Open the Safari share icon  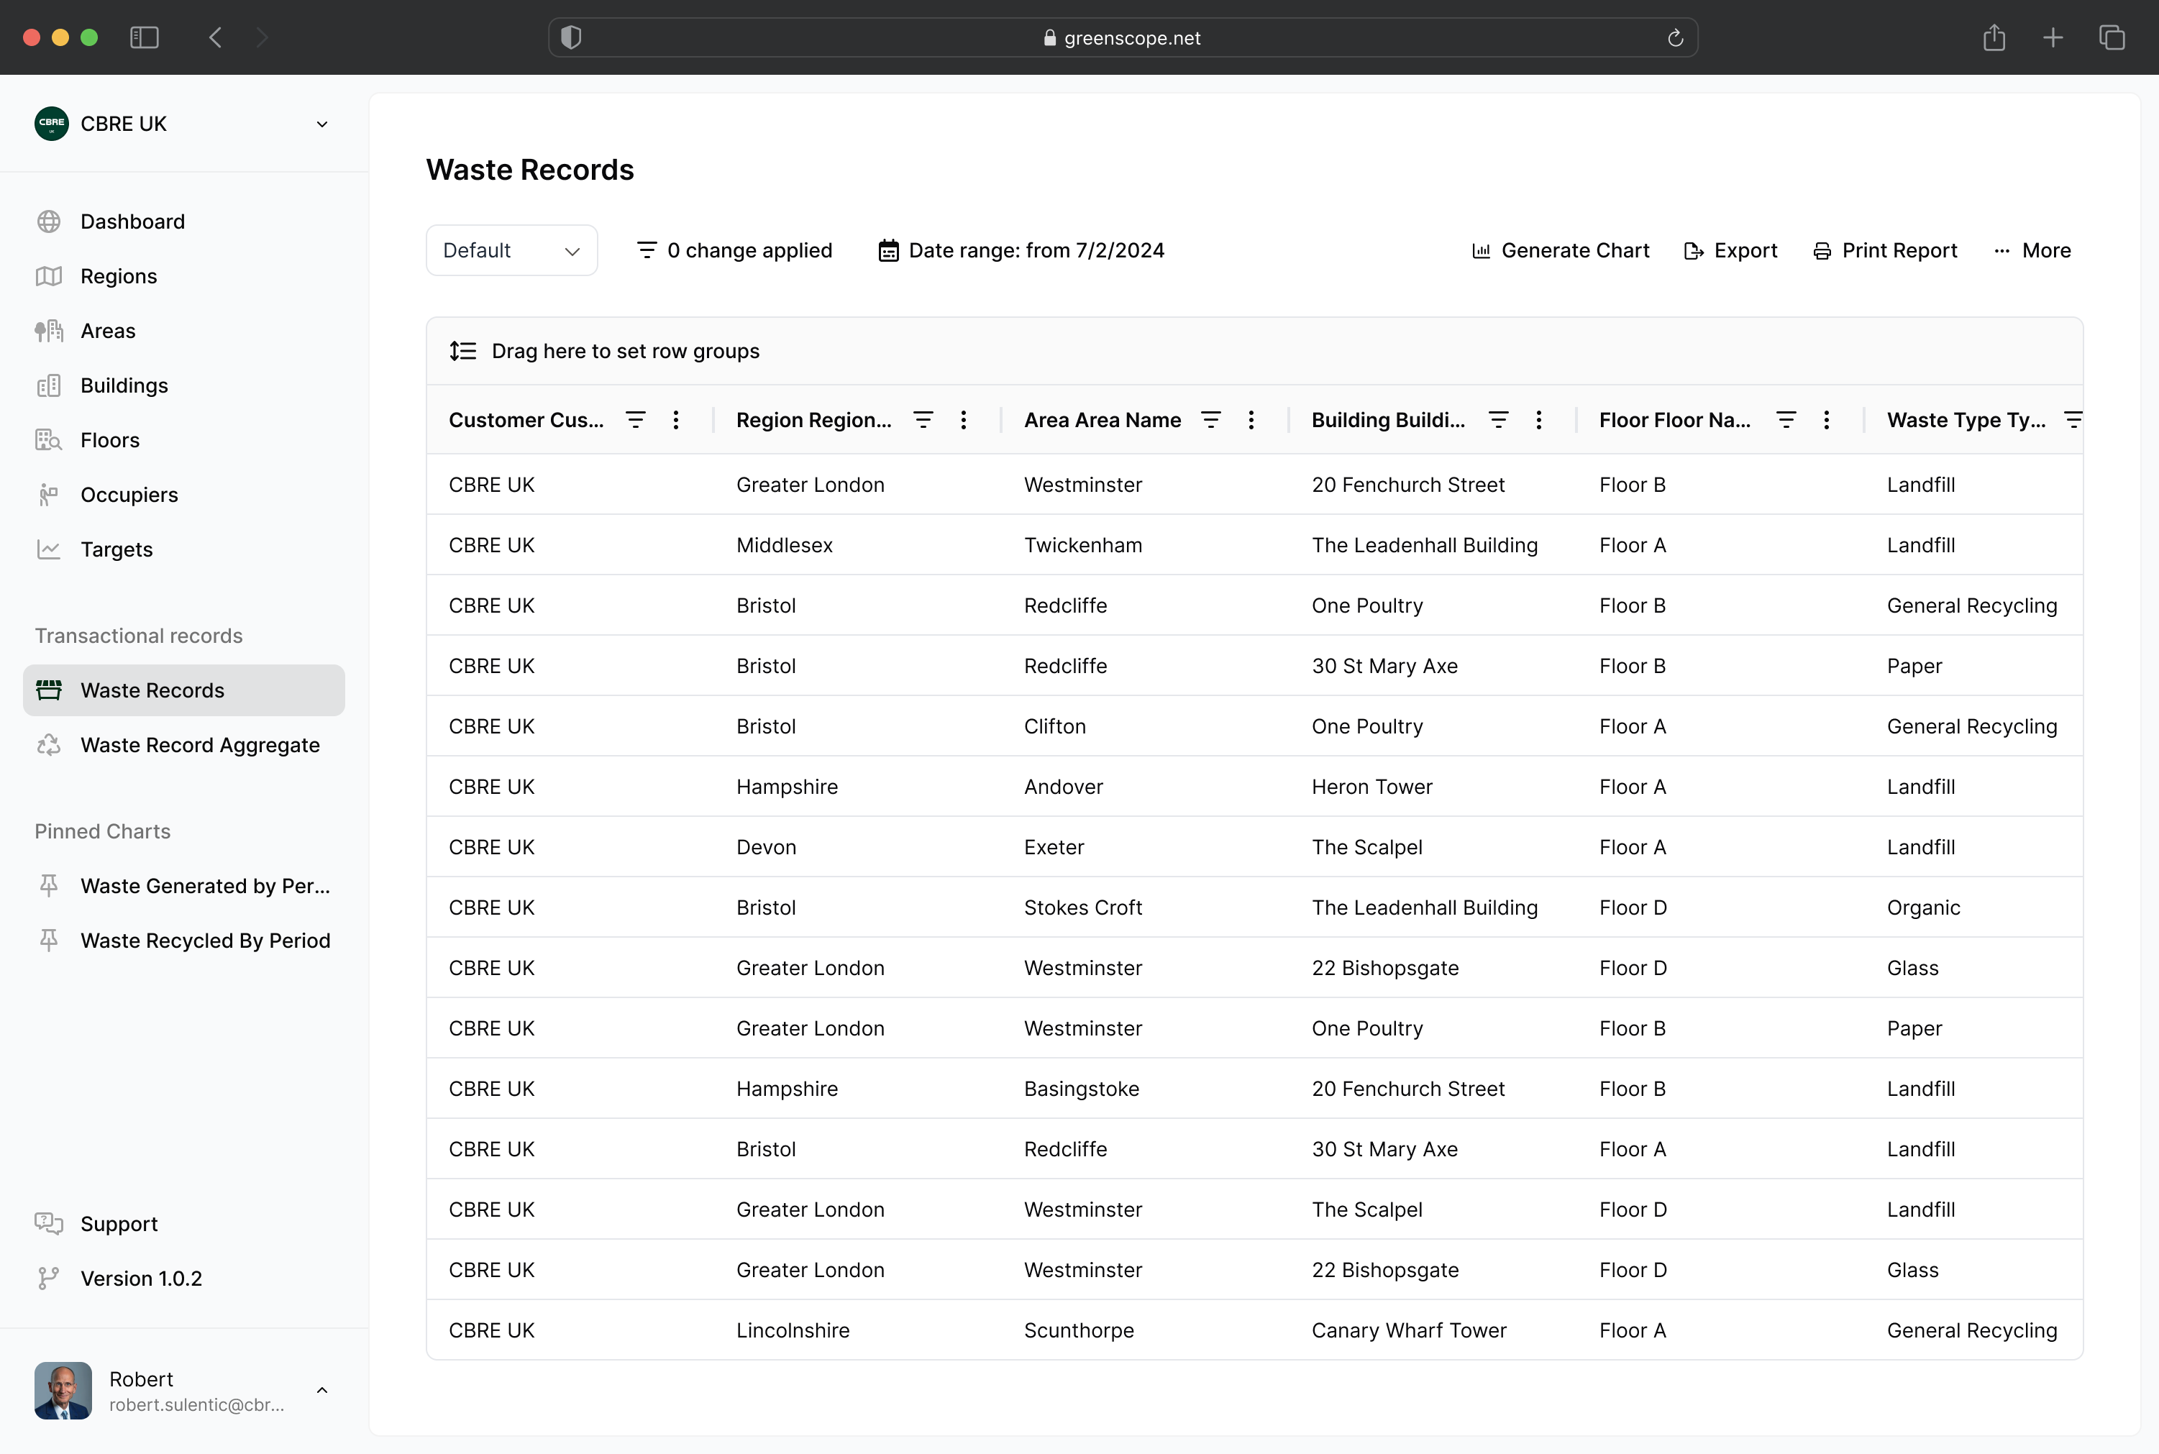[1994, 37]
